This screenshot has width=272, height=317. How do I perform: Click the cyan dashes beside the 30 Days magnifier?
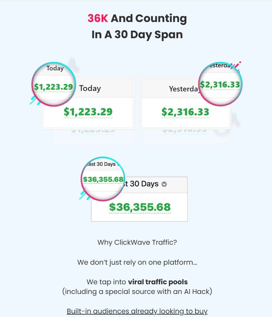(83, 196)
